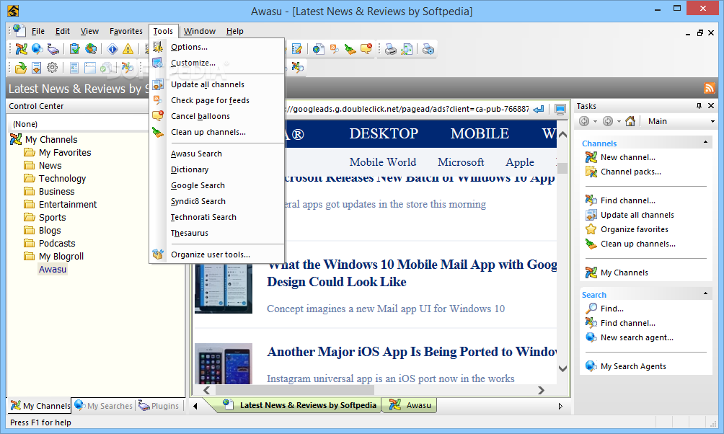Click the feed magnifier toolbar icon

335,48
